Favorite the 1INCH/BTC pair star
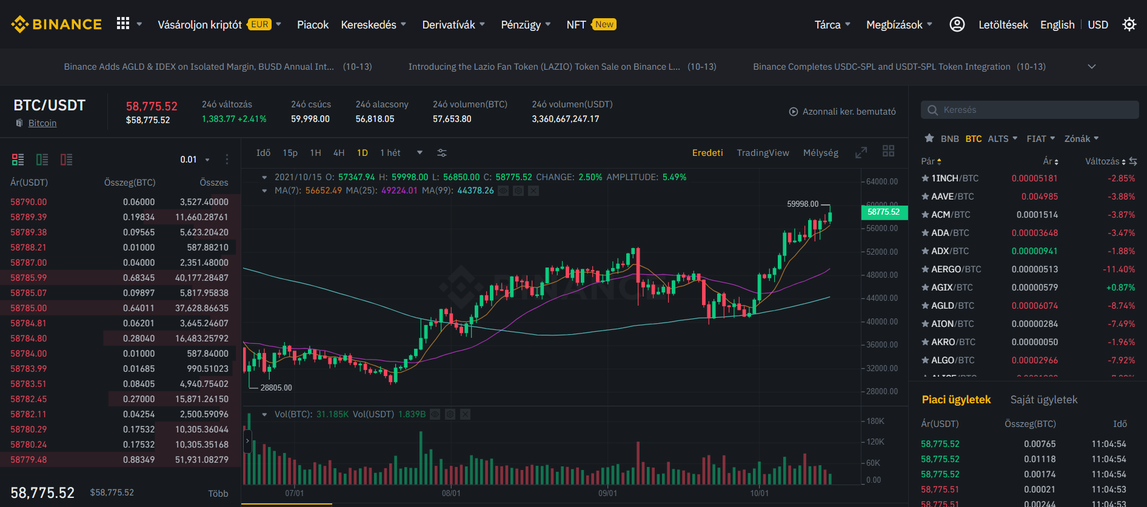 click(925, 178)
